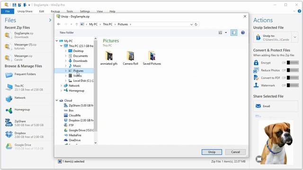Toggle the Watermark switch
The width and height of the screenshot is (303, 170).
(x=293, y=85)
